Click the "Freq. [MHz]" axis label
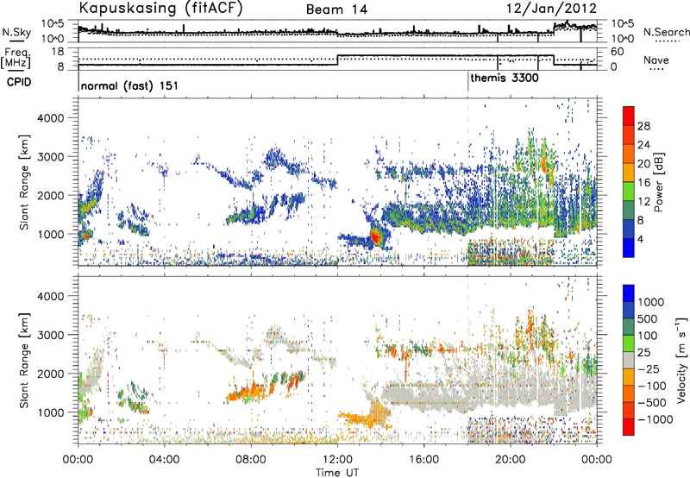 pyautogui.click(x=16, y=58)
